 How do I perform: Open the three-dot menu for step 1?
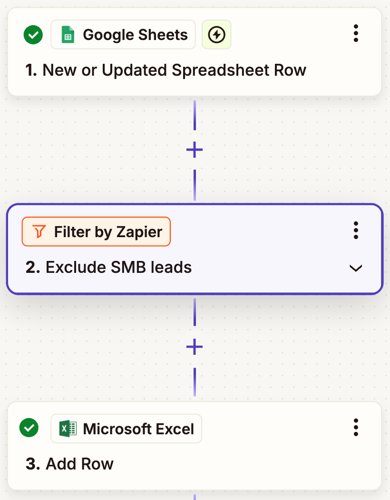(x=356, y=33)
